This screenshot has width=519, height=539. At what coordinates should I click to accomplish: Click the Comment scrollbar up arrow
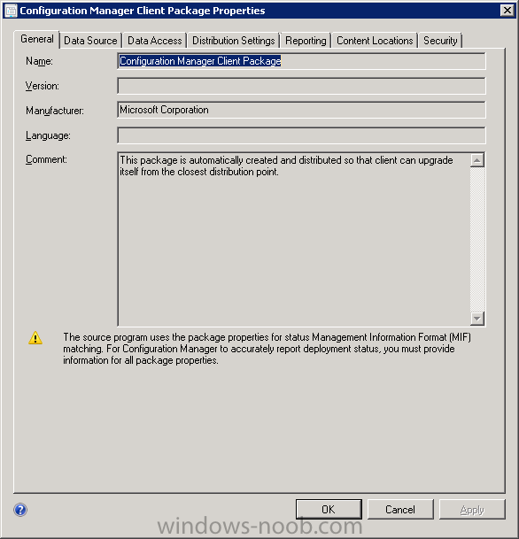[477, 160]
